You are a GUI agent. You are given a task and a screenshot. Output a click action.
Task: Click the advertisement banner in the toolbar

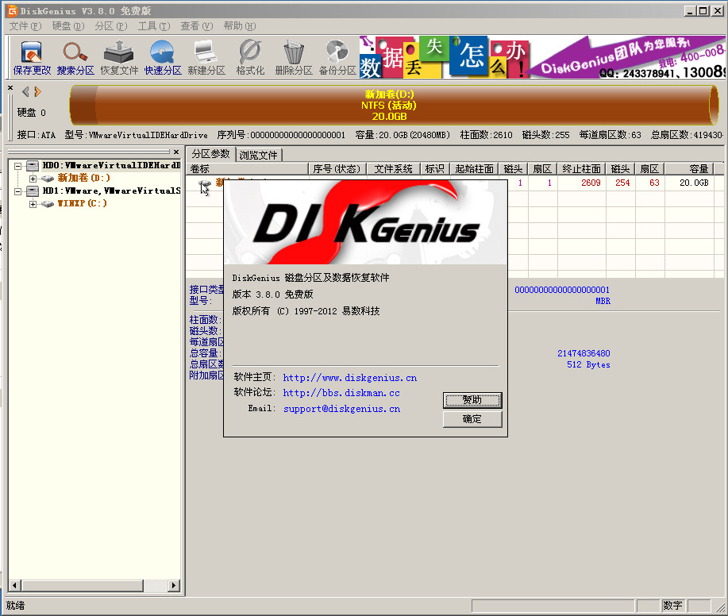click(541, 56)
